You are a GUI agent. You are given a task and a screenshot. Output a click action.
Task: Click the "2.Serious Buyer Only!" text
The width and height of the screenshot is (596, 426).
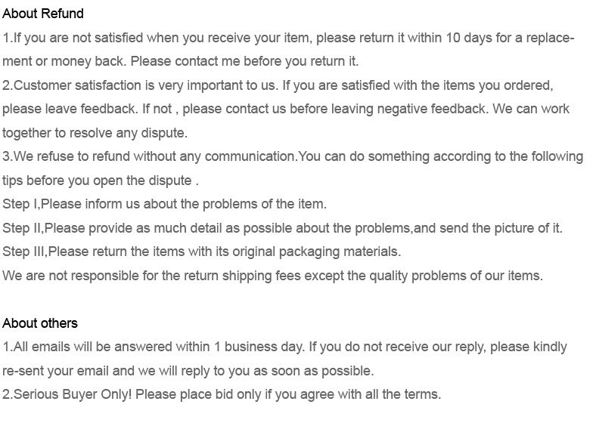(67, 394)
